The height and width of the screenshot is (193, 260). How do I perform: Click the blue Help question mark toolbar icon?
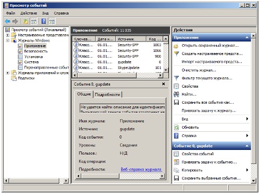click(x=44, y=21)
